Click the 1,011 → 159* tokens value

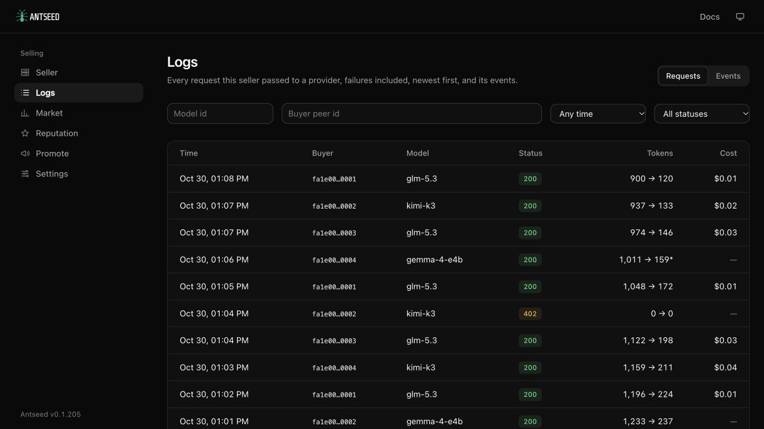coord(646,260)
